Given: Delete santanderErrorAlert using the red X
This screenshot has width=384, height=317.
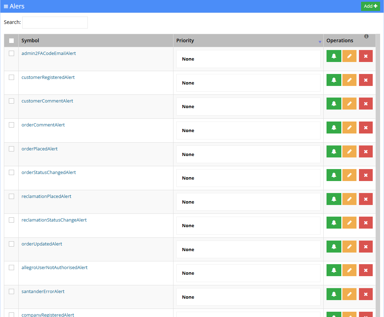Looking at the screenshot, I should pyautogui.click(x=366, y=294).
